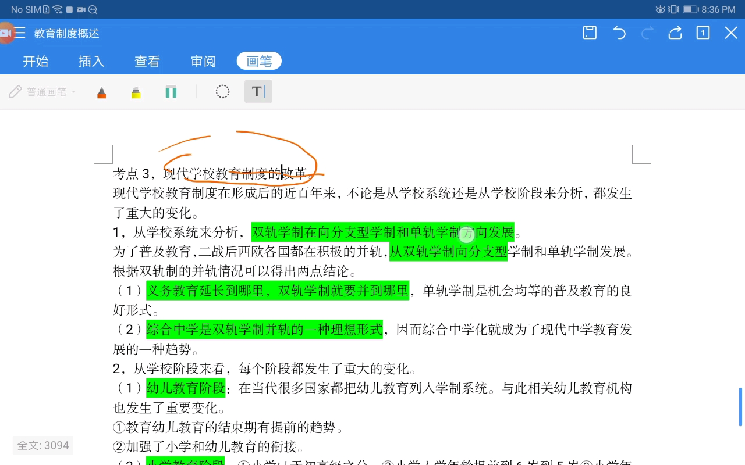This screenshot has height=465, width=745.
Task: Close the document with the X icon
Action: (x=731, y=33)
